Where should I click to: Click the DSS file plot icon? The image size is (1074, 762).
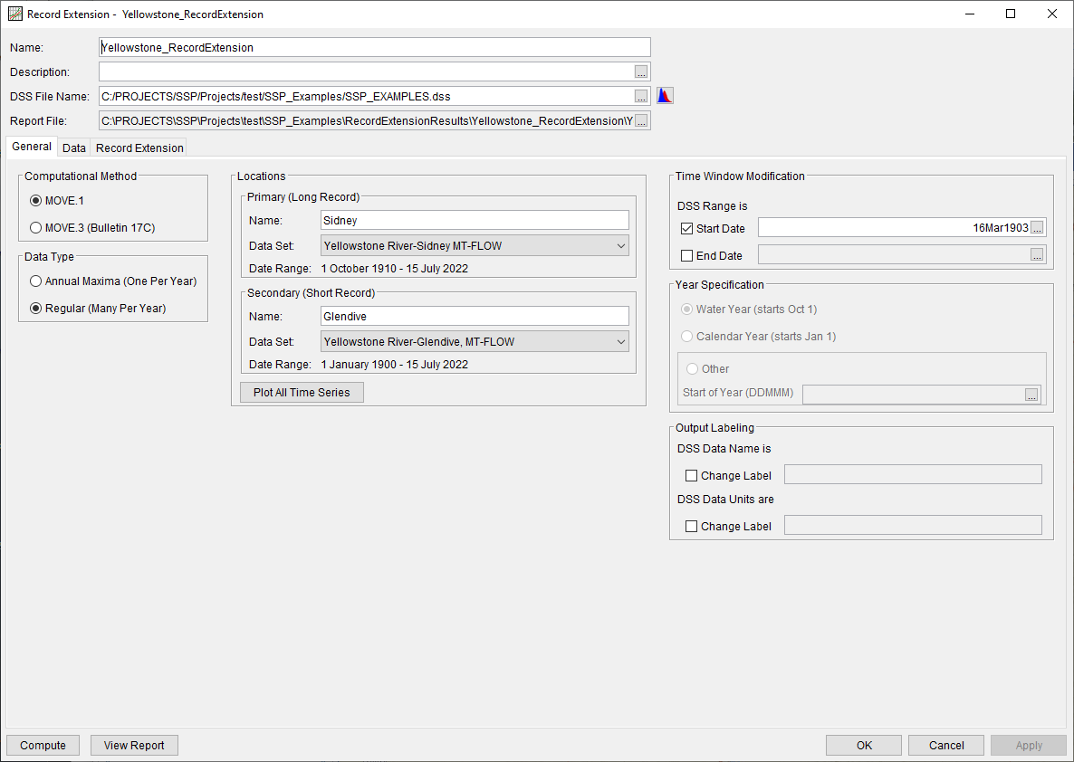665,96
